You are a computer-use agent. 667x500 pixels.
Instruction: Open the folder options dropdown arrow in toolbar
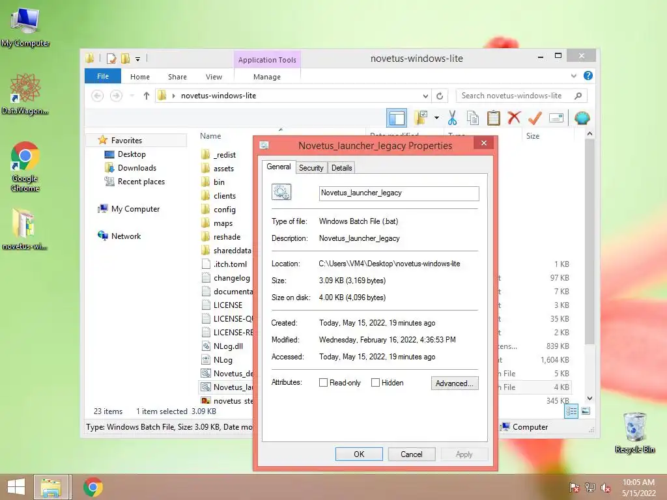[x=436, y=118]
